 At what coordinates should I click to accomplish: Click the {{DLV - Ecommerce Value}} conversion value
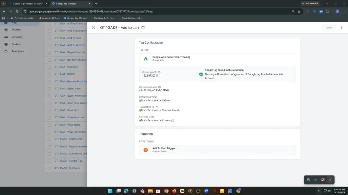[x=155, y=100]
